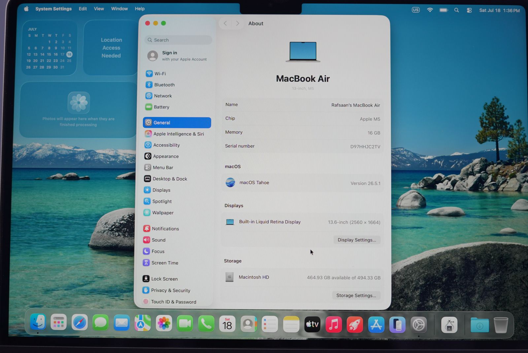
Task: Sign in with your Apple Account
Action: pos(178,56)
